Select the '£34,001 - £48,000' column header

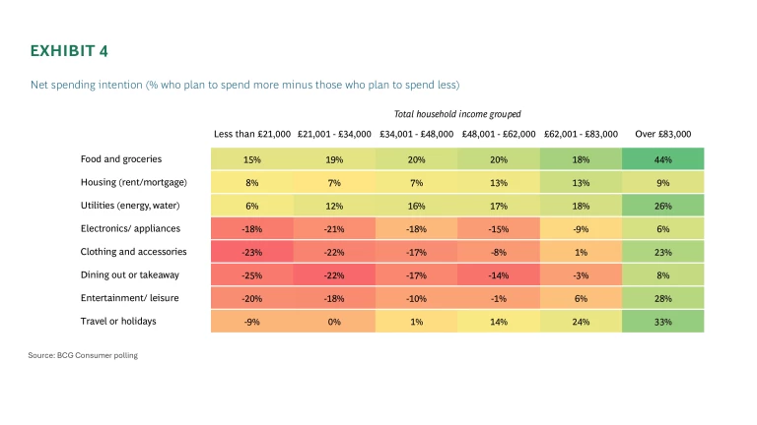tap(416, 134)
